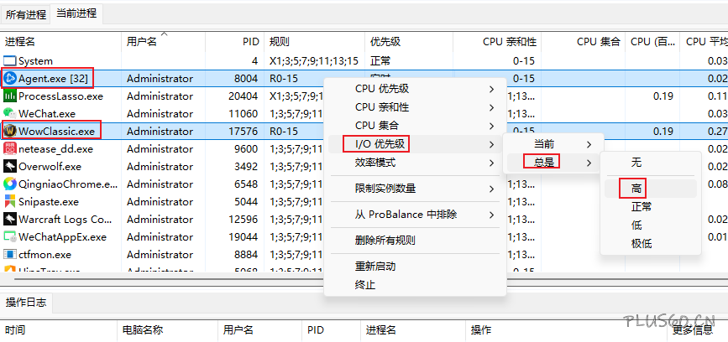Sort by 优先级 column header
The image size is (728, 342).
click(409, 42)
